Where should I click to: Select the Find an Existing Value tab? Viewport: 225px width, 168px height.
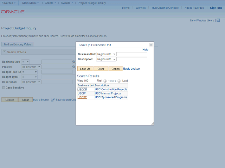coord(17,44)
